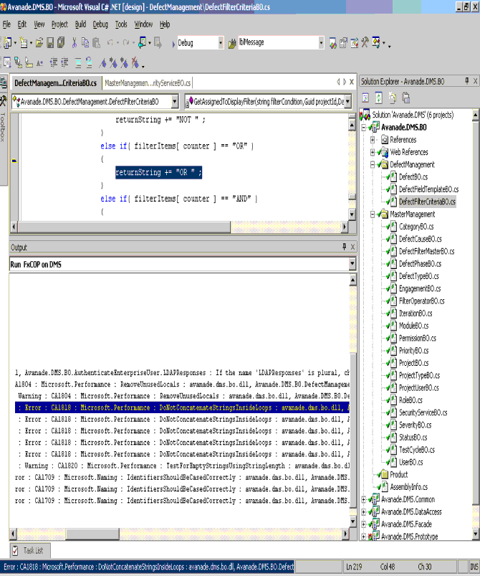
Task: Open the Task List tab
Action: [x=29, y=550]
